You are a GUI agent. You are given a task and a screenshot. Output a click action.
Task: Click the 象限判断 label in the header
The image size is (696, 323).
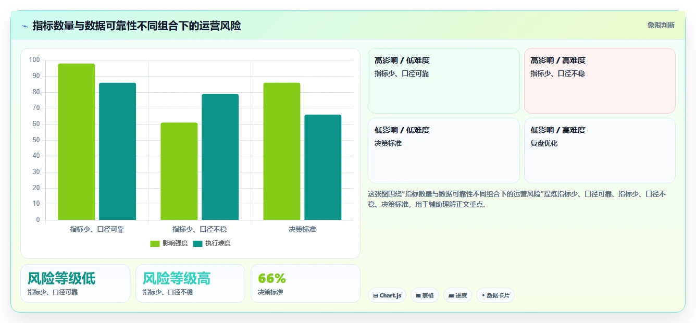click(x=661, y=25)
